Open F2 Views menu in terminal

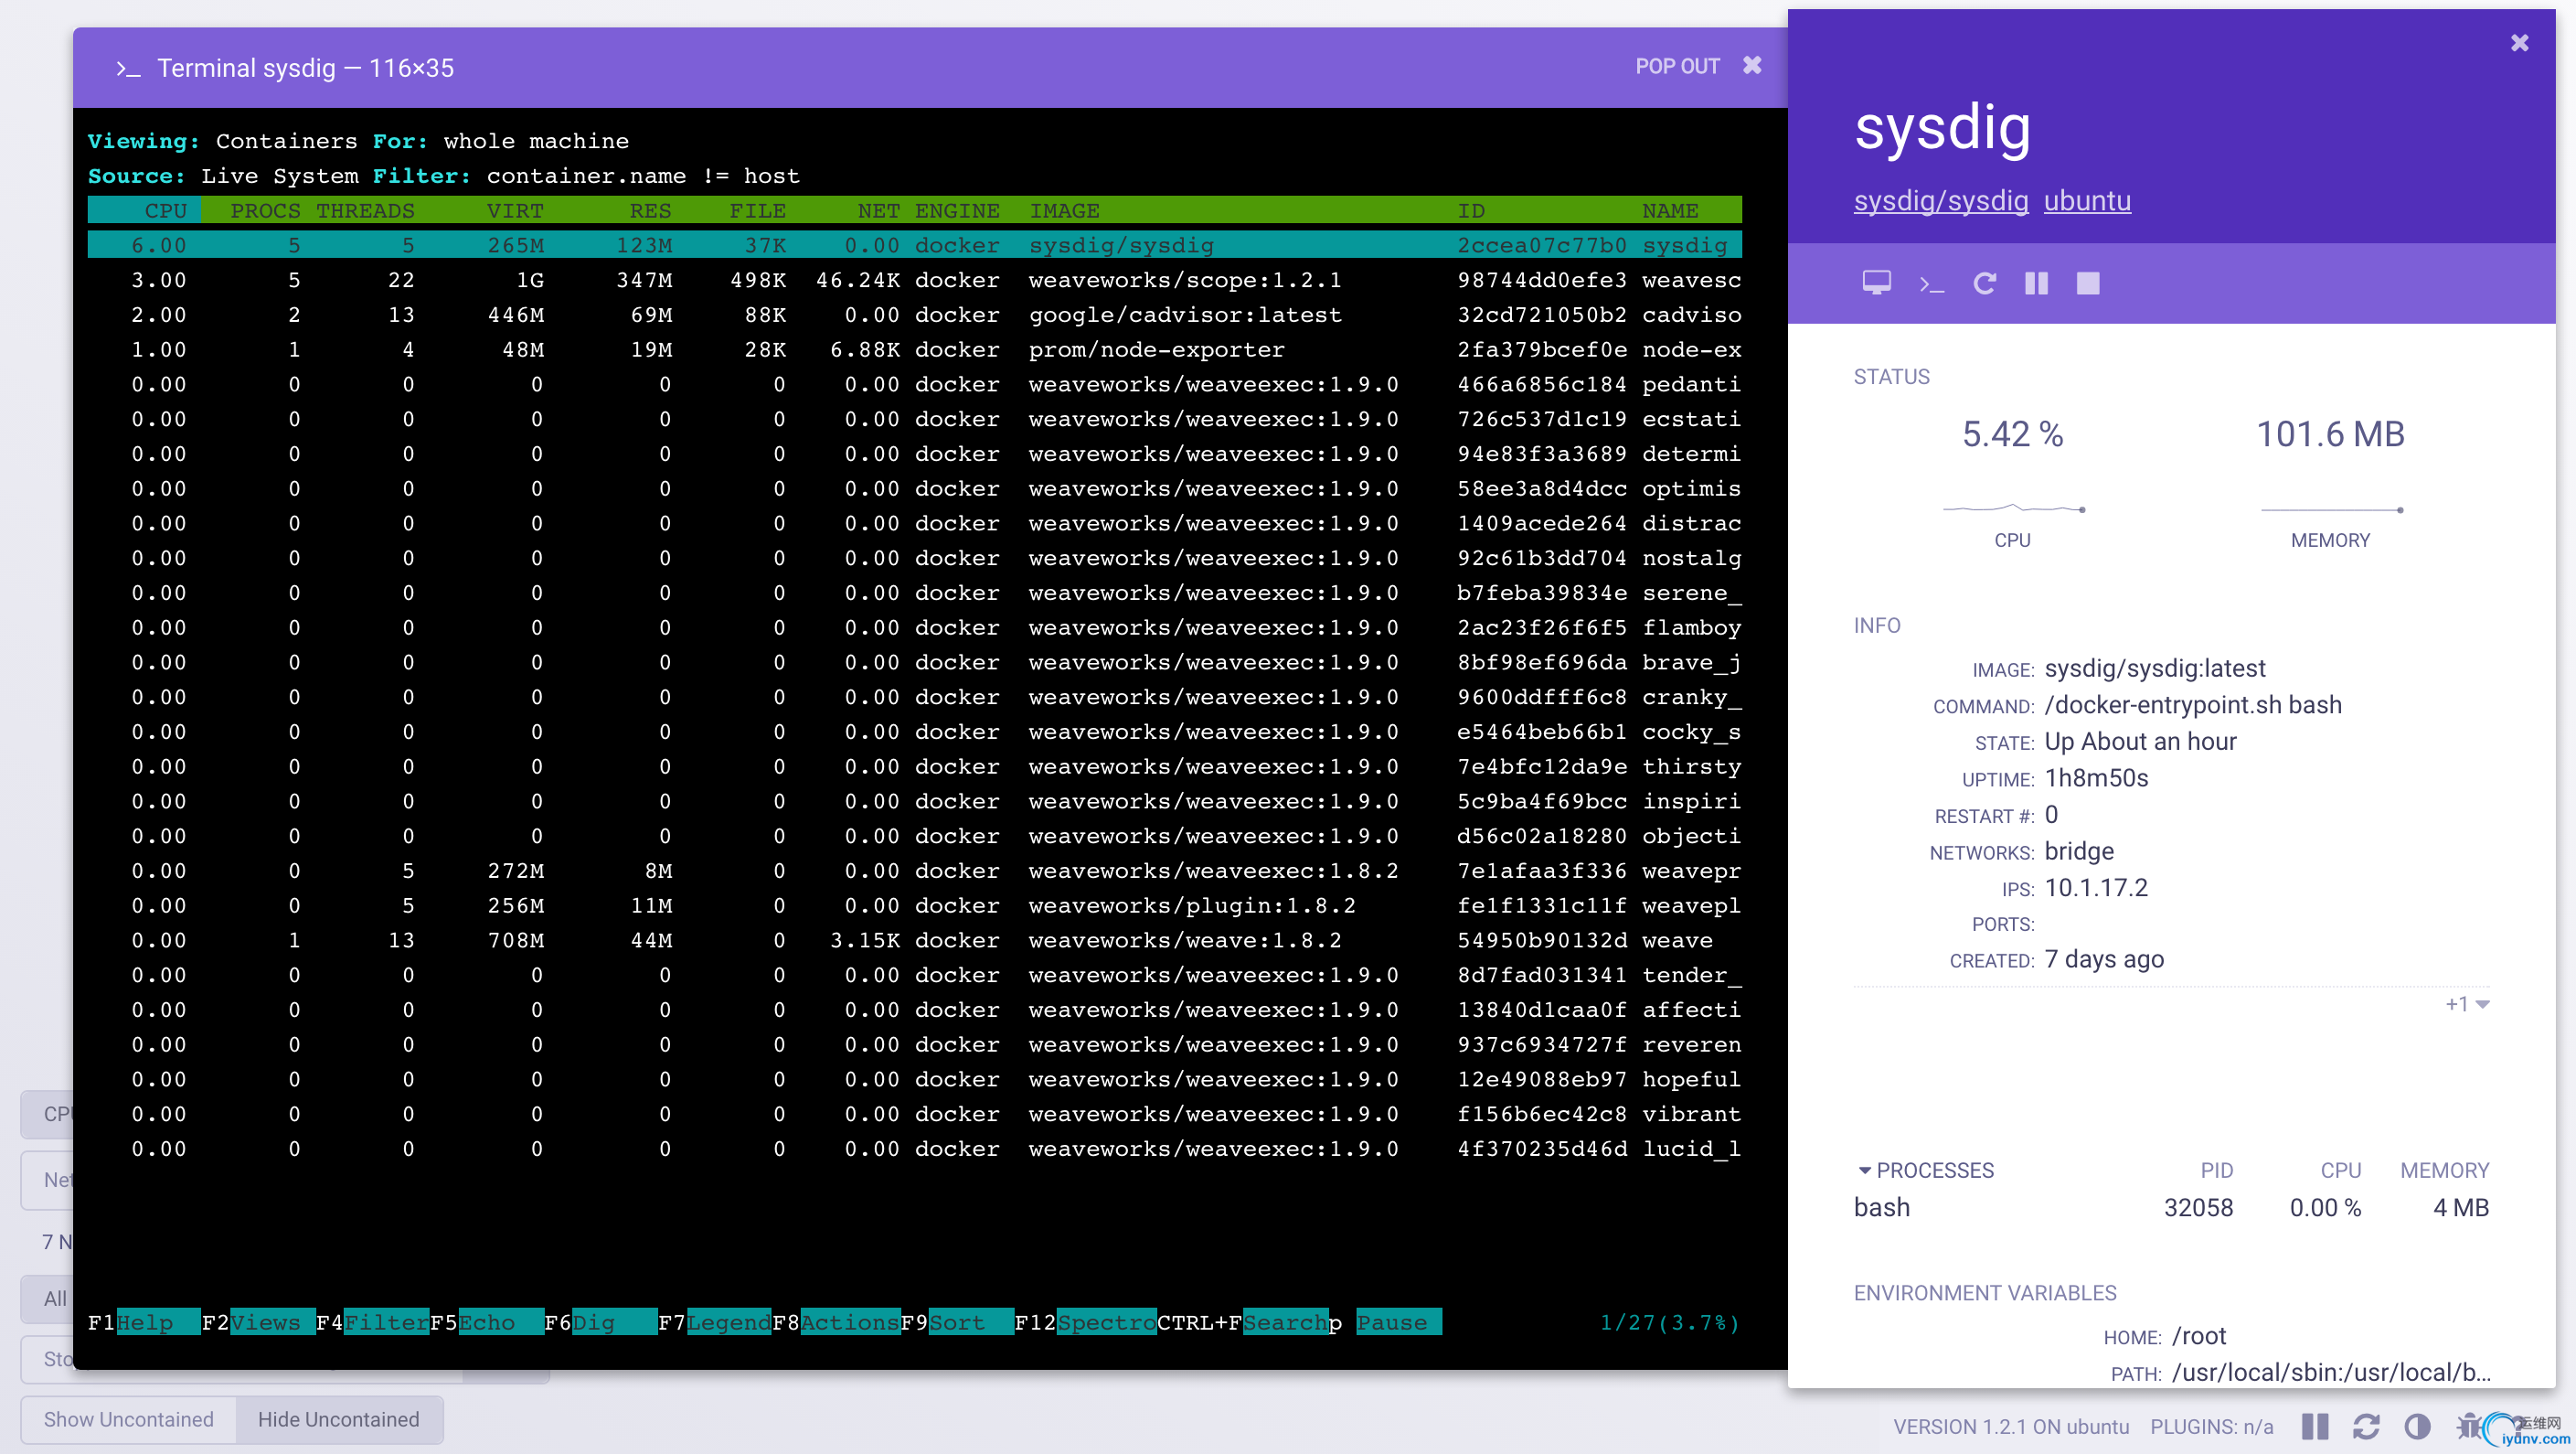(x=258, y=1322)
